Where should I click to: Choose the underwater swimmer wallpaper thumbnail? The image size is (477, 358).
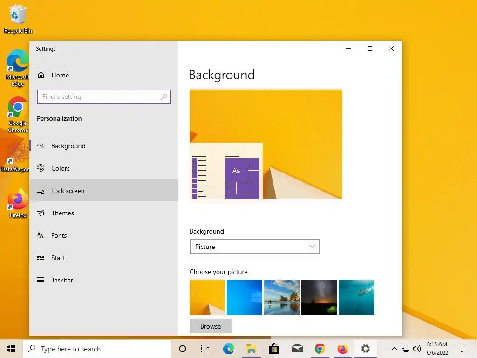click(x=356, y=297)
